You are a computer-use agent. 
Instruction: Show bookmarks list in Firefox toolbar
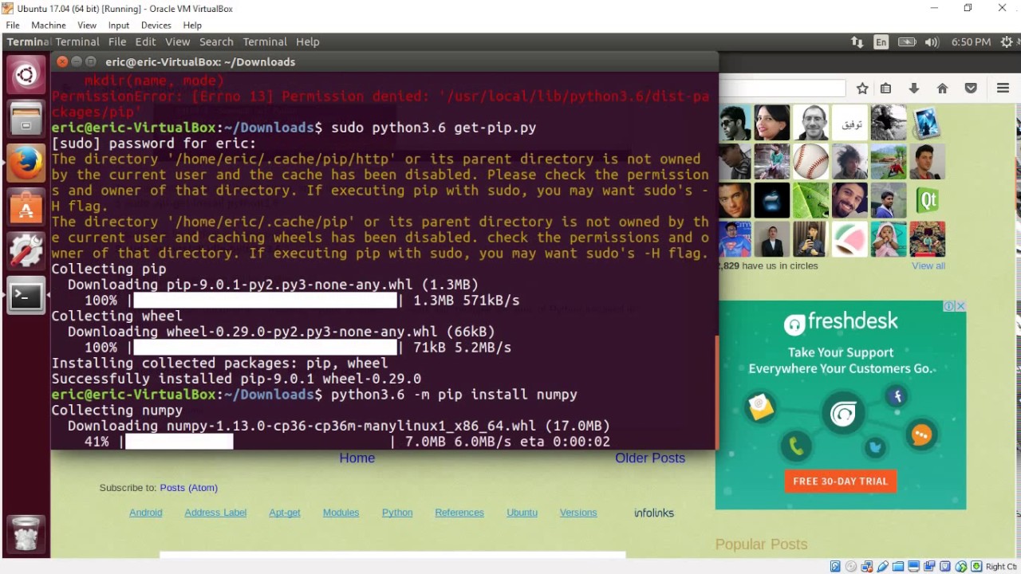pyautogui.click(x=885, y=88)
